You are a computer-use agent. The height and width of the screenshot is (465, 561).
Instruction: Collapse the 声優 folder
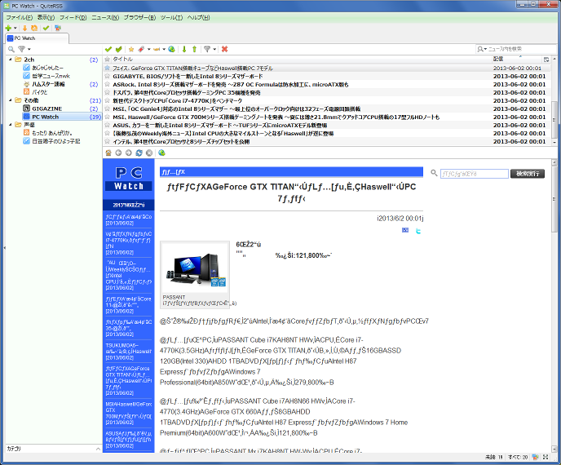point(10,125)
